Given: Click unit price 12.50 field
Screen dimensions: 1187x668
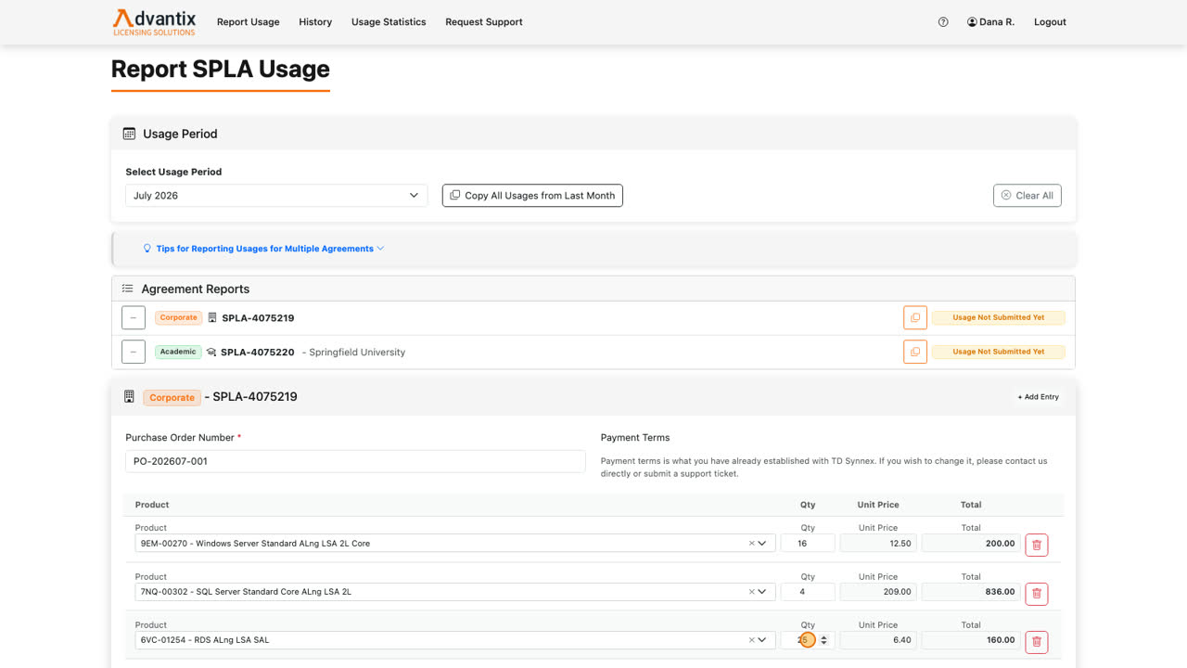Looking at the screenshot, I should [878, 544].
